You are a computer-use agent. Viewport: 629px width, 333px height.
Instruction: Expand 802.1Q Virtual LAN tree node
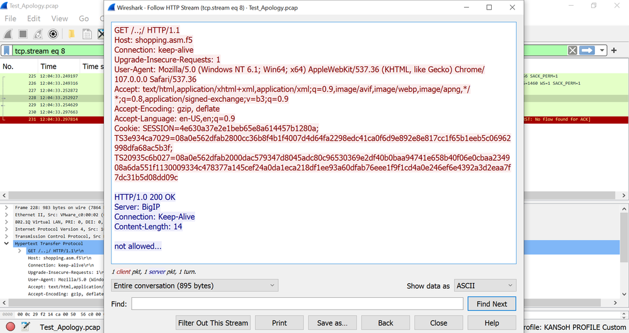(x=6, y=222)
